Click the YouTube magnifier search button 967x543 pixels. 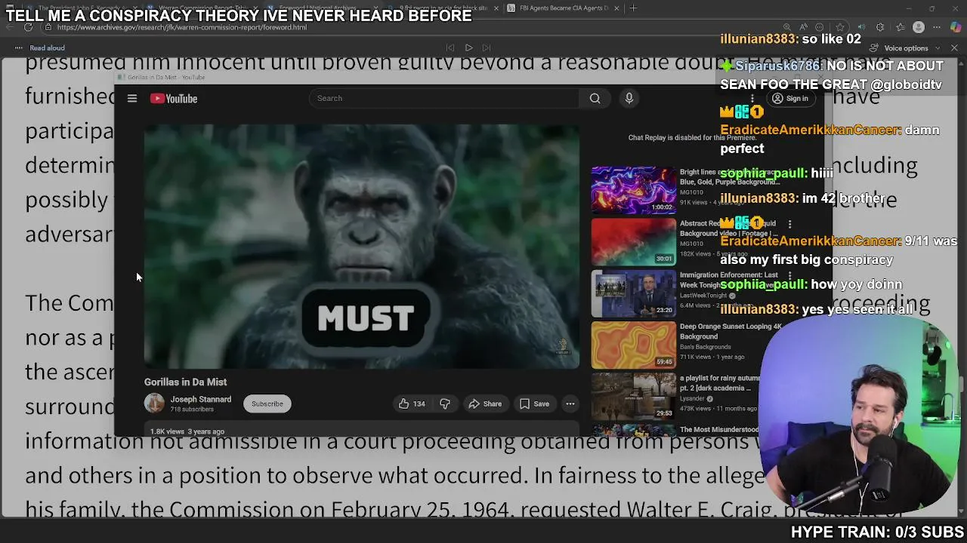[x=595, y=98]
